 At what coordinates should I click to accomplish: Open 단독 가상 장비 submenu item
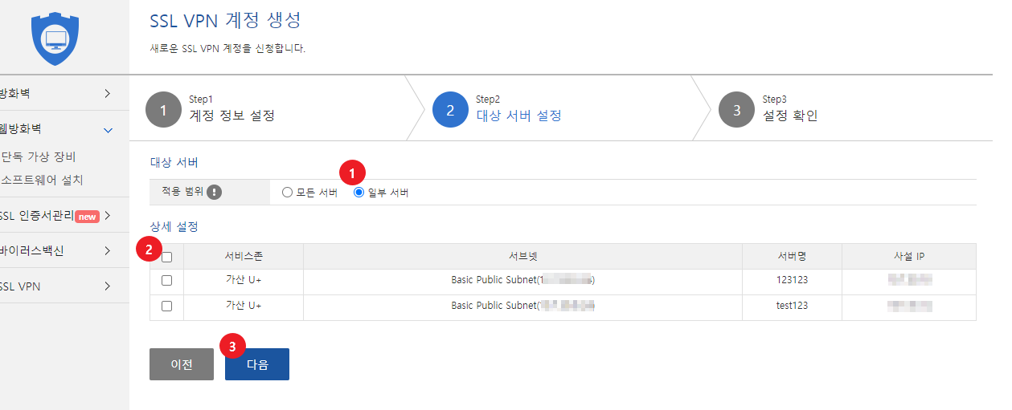pyautogui.click(x=39, y=156)
